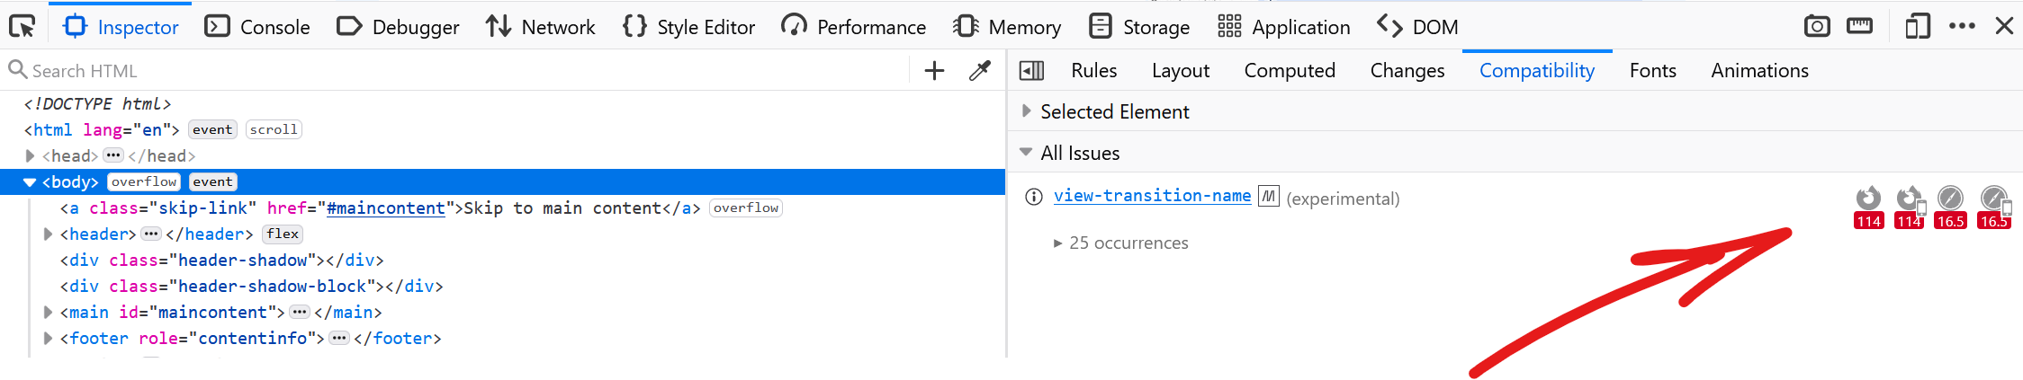
Task: Click the plus icon to add node
Action: point(934,70)
